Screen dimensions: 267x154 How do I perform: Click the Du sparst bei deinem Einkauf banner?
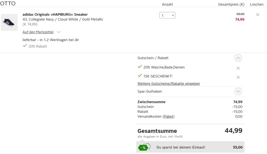pos(190,147)
